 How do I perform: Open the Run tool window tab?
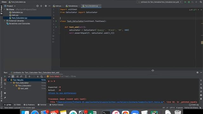tap(8, 105)
